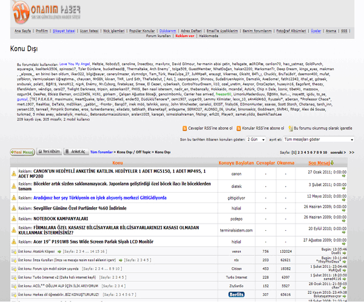Click sonraki next page link
Viewport: 364px width, 303px height.
(338, 153)
